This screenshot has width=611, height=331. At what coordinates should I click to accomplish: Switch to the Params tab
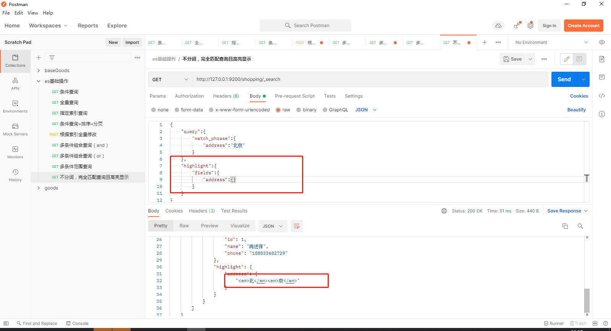tap(158, 96)
